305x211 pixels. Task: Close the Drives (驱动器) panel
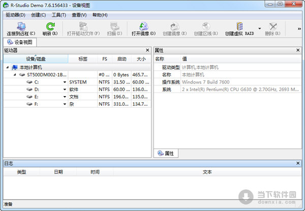pos(147,50)
